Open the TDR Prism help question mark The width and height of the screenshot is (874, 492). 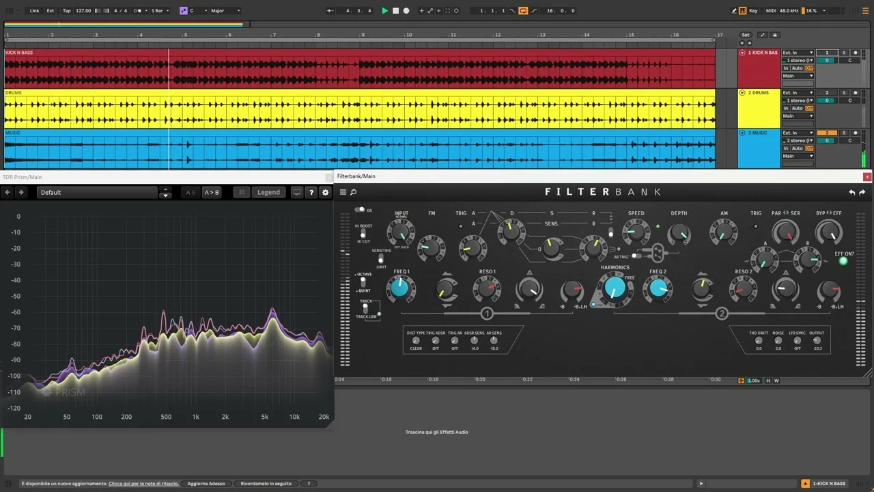click(x=311, y=193)
